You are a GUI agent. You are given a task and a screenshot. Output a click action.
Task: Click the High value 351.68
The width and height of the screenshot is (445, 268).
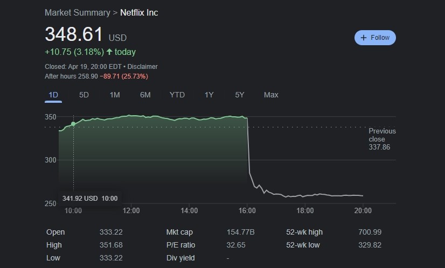coord(111,245)
